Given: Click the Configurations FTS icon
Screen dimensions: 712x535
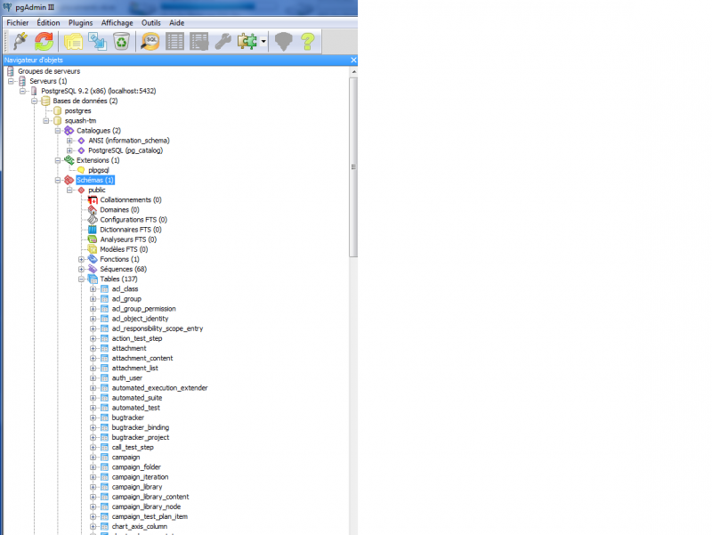Looking at the screenshot, I should tap(93, 220).
